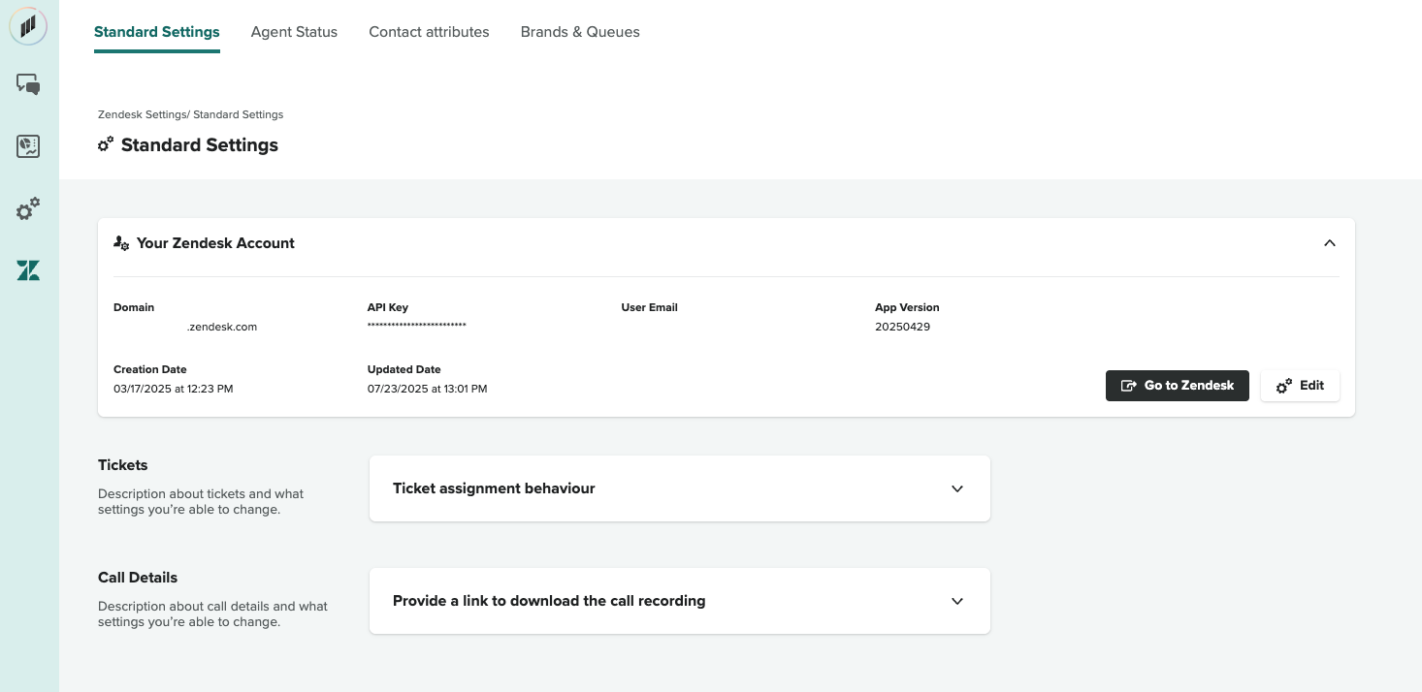Click the Your Zendesk Account title
Viewport: 1422px width, 692px height.
pyautogui.click(x=215, y=243)
